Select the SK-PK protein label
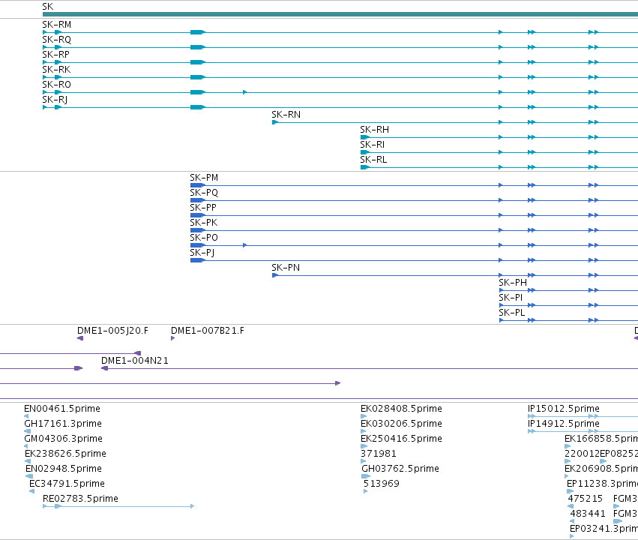 (203, 223)
